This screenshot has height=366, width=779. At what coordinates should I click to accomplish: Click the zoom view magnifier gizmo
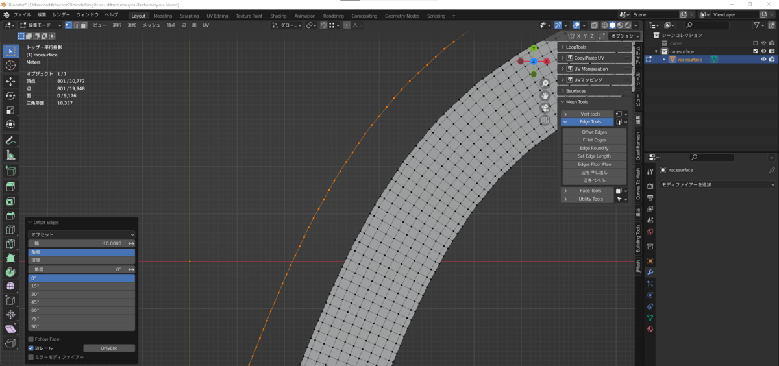tap(545, 84)
